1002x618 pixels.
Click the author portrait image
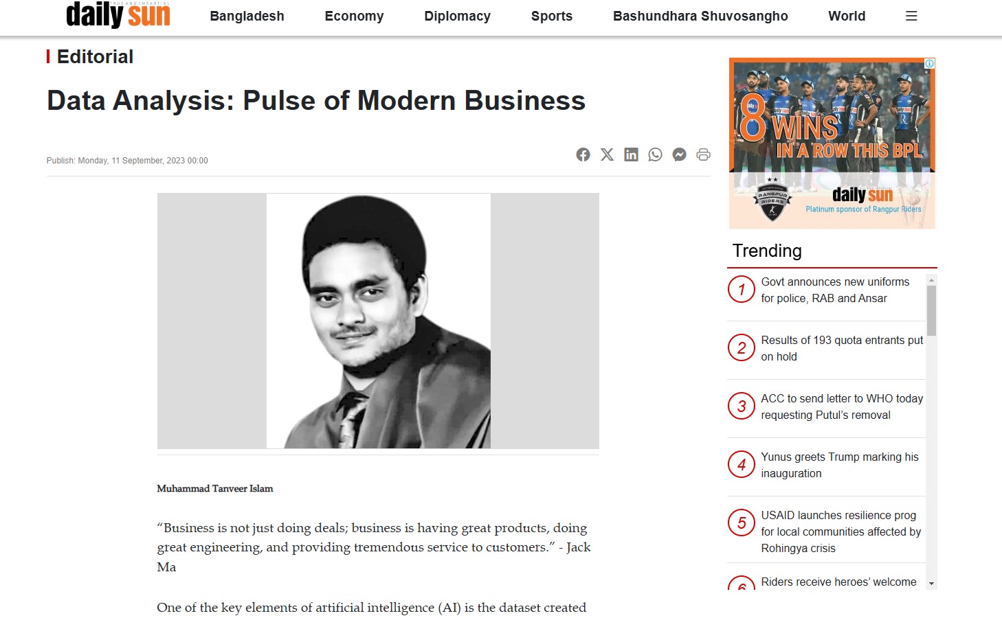coord(378,321)
